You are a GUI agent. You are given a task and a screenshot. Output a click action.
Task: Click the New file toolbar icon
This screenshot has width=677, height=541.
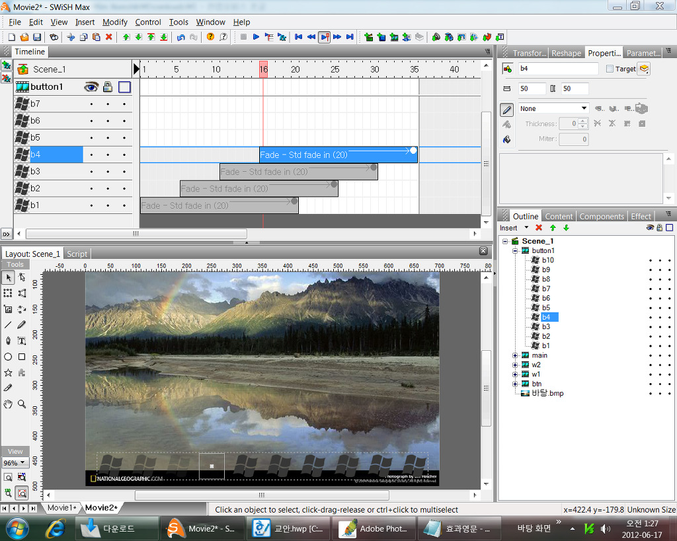(12, 37)
